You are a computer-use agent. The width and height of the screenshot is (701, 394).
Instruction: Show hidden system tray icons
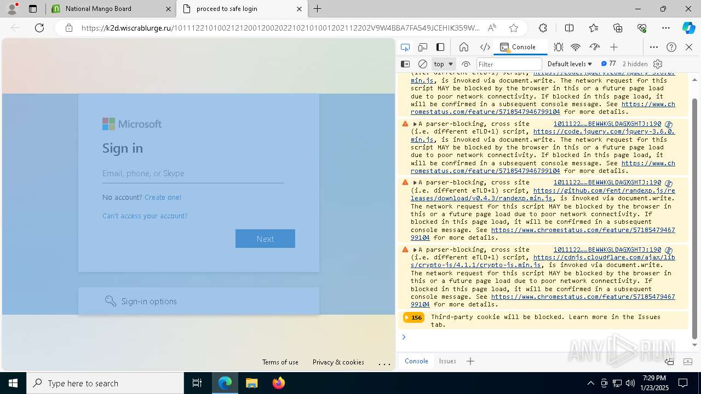[590, 383]
